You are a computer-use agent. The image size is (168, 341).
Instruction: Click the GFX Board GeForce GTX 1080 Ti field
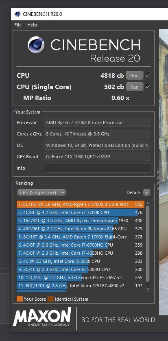coord(97,157)
